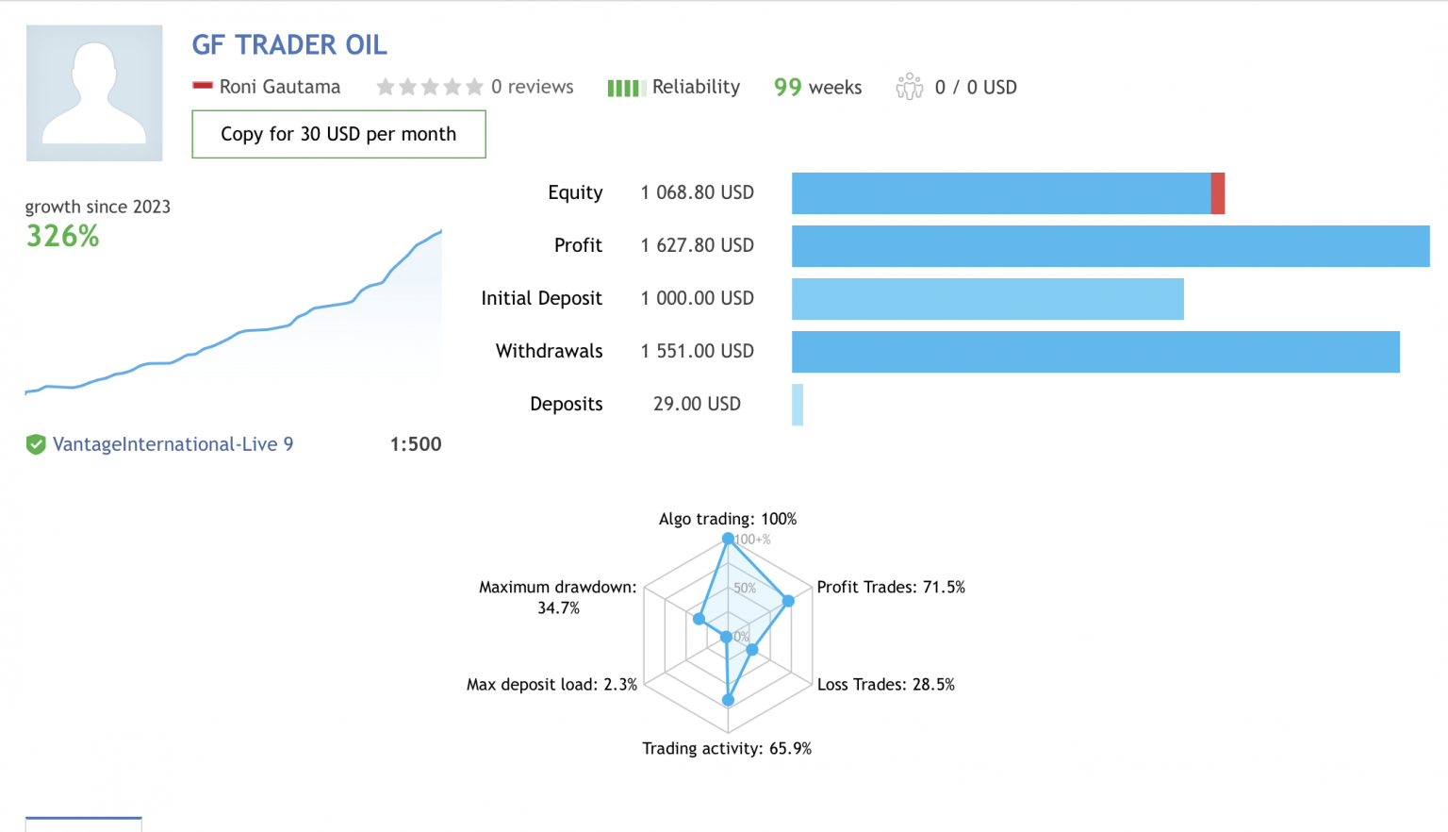Click the Maximum drawdown radar point
Viewport: 1448px width, 832px height.
[699, 619]
